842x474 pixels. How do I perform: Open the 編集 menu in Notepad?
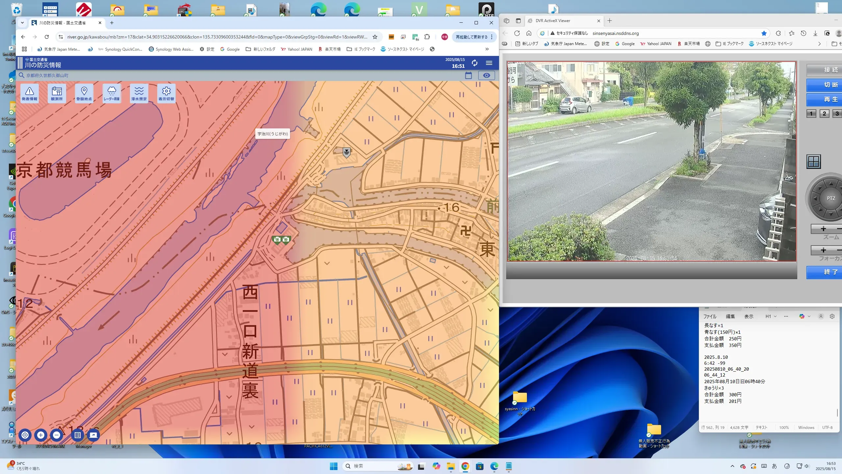730,316
